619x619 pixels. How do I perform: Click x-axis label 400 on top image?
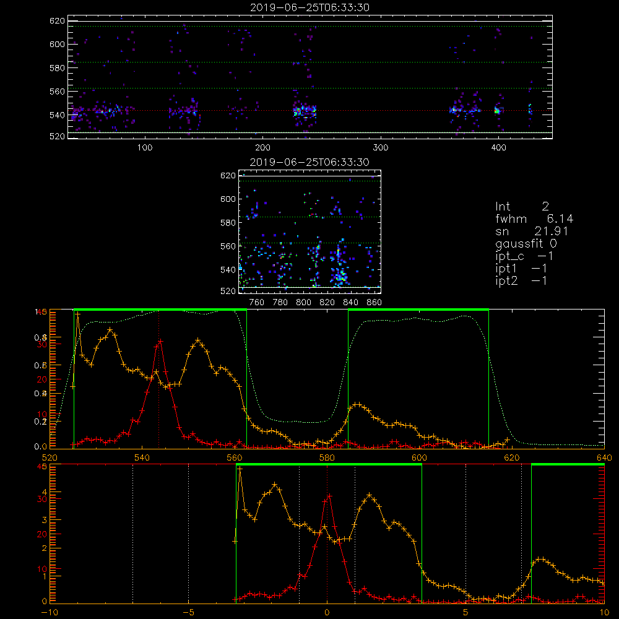click(x=498, y=147)
